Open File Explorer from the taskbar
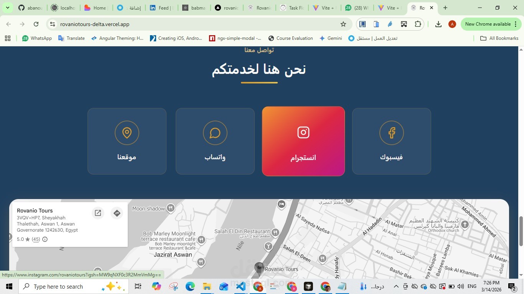 tap(207, 286)
